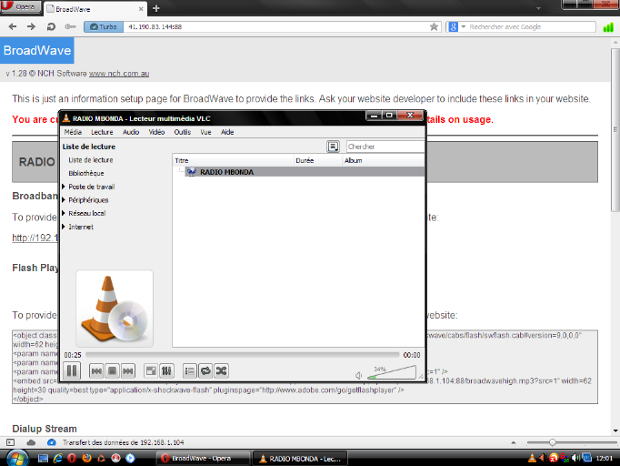The width and height of the screenshot is (620, 466).
Task: Stop playback in VLC
Action: click(113, 371)
